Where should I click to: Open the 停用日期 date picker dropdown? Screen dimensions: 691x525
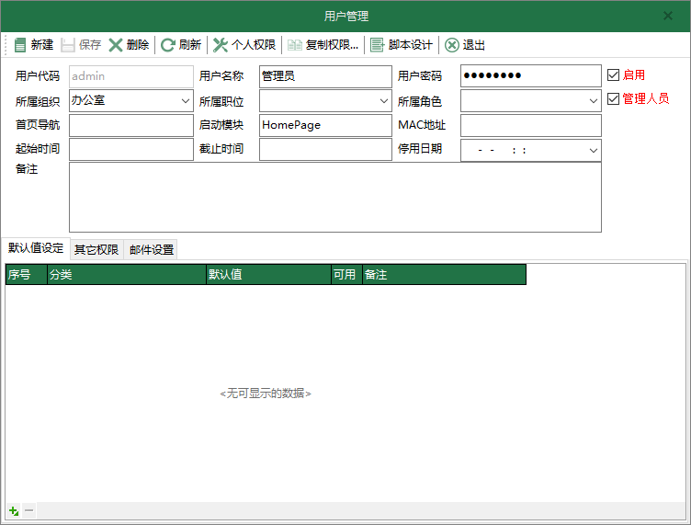coord(594,150)
